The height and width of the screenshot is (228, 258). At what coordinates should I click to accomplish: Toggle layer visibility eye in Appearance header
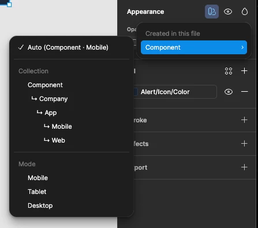(x=228, y=12)
